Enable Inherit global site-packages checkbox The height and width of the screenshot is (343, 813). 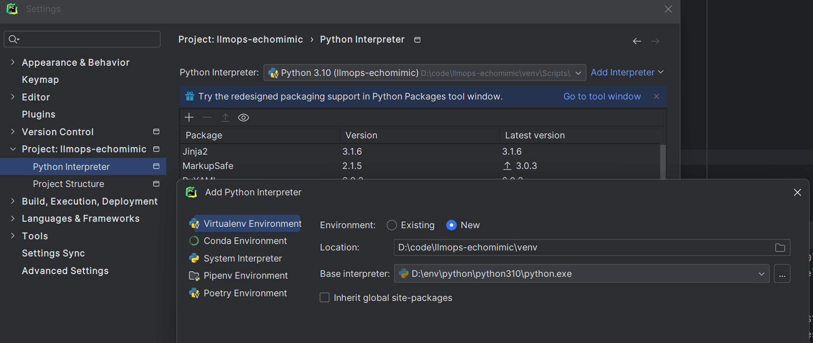click(x=325, y=298)
